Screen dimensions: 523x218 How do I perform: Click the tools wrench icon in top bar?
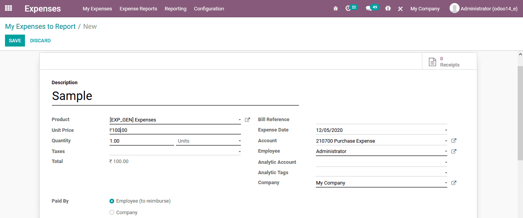(400, 8)
